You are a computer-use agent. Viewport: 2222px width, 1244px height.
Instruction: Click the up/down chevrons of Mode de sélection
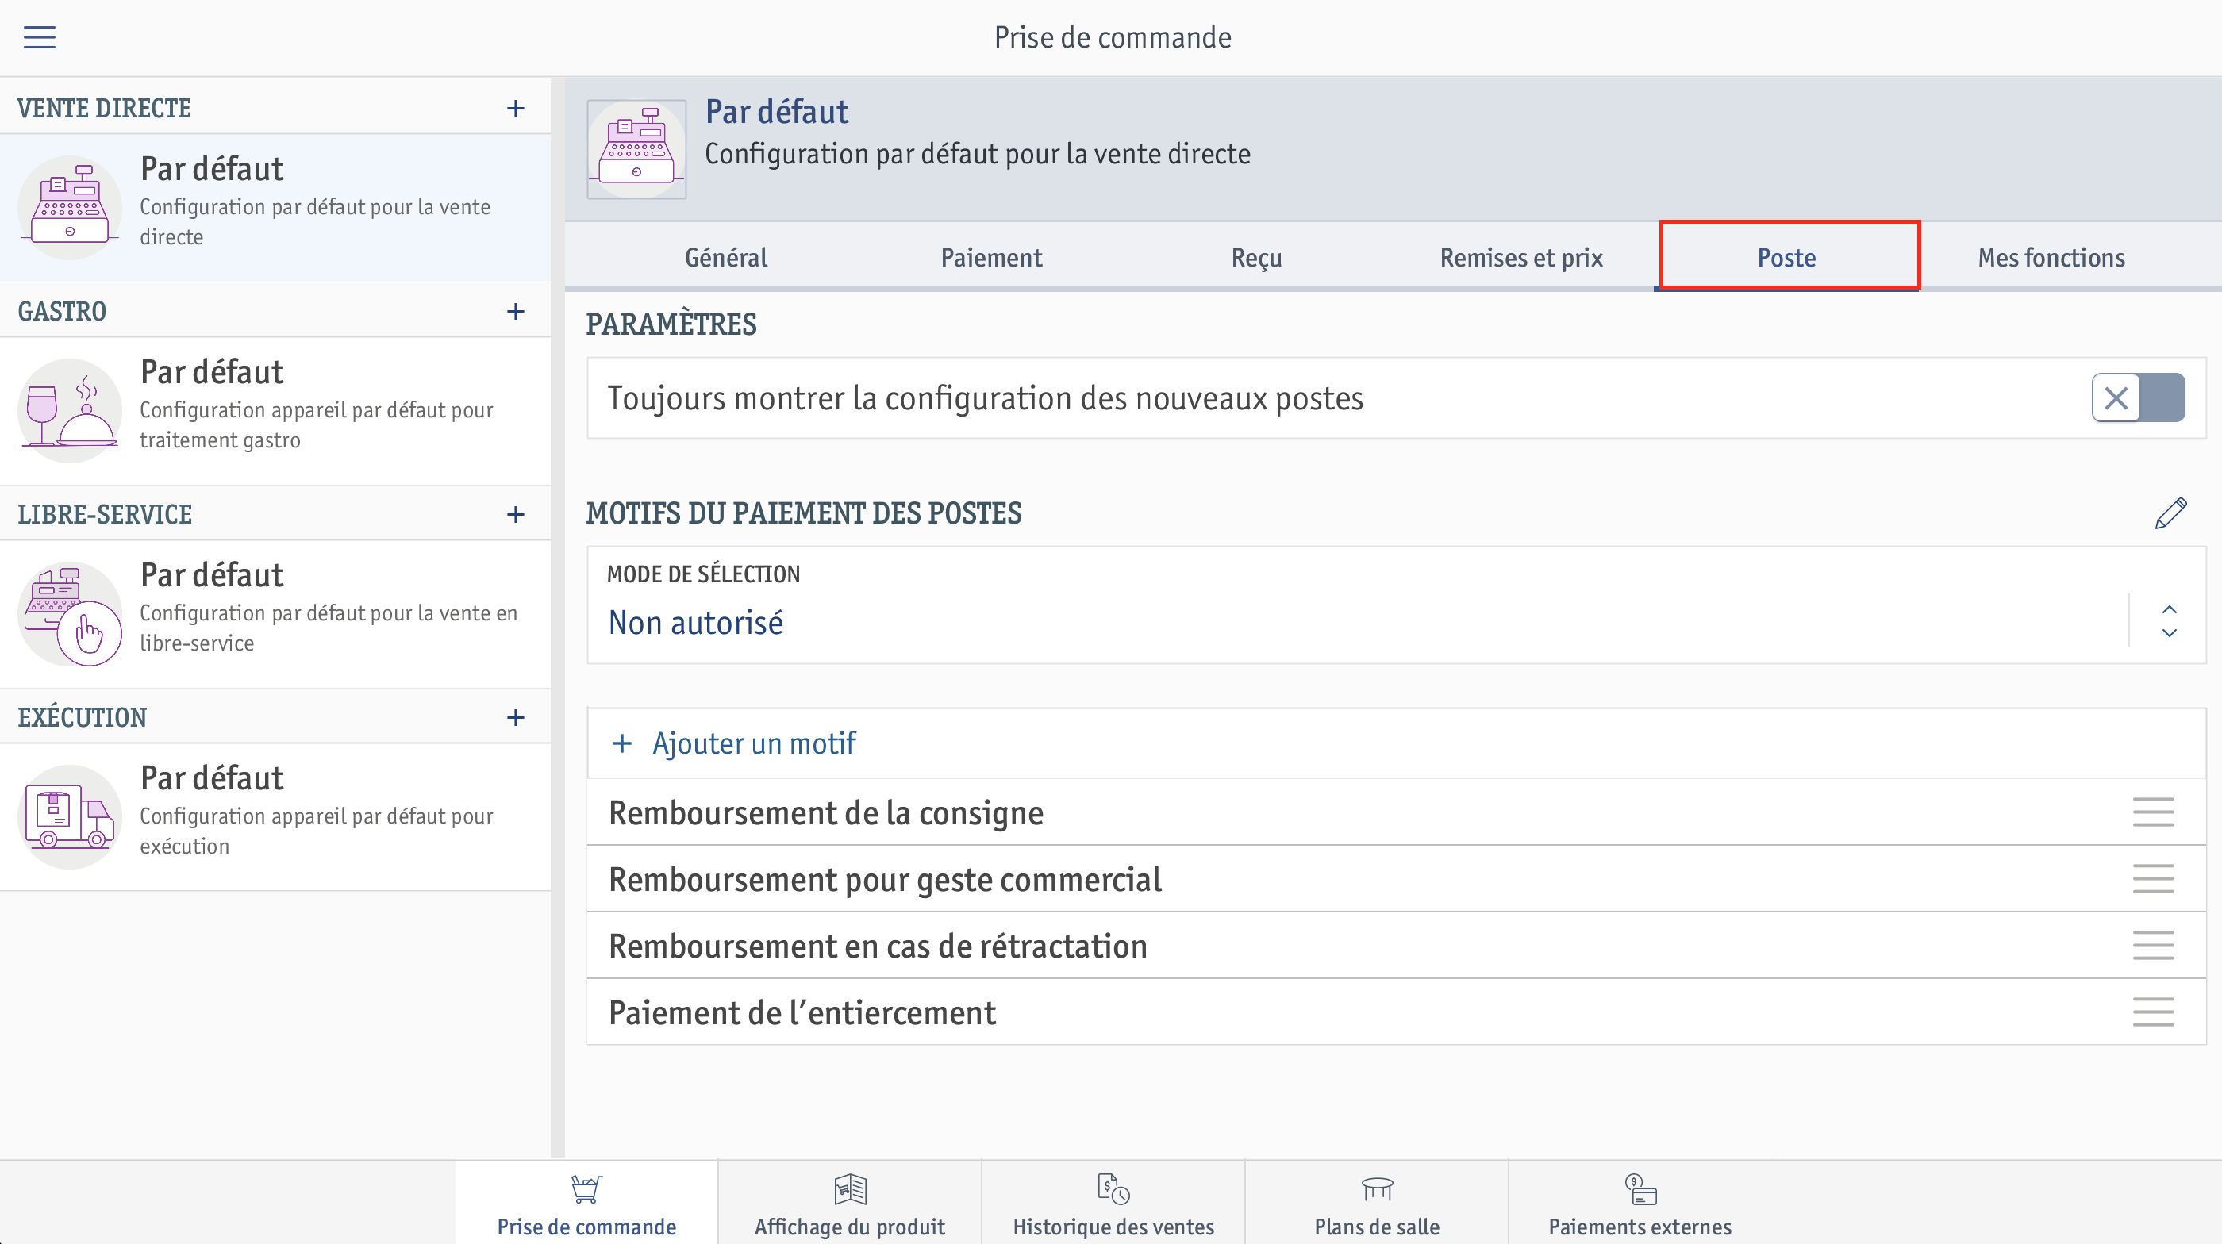[x=2169, y=620]
